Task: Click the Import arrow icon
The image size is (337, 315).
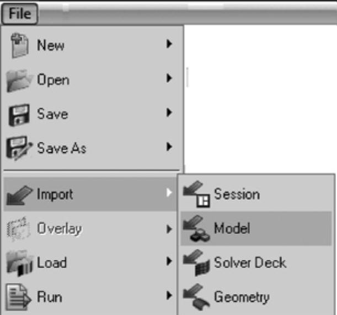Action: 19,195
